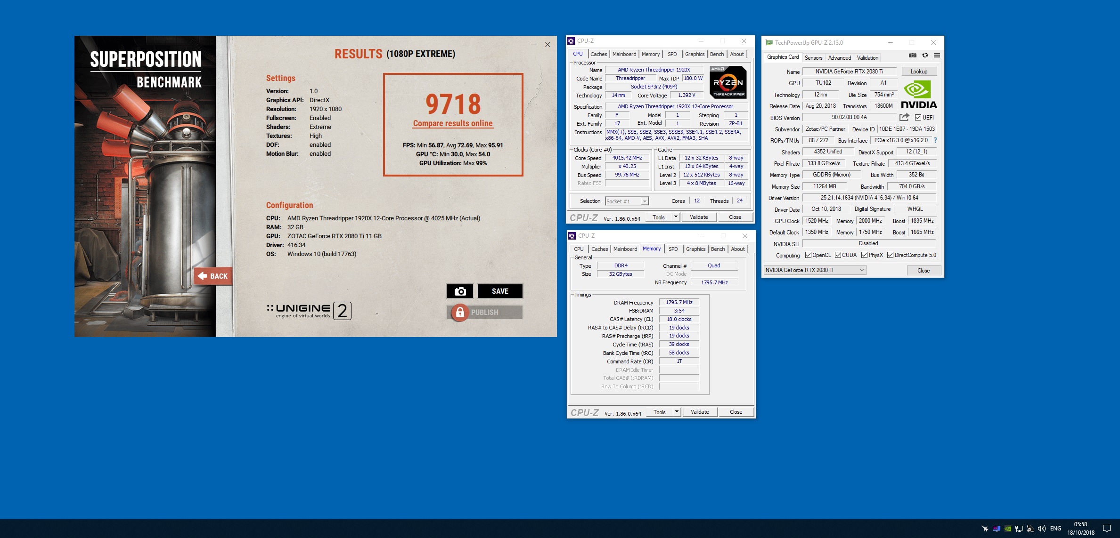Screen dimensions: 1120x538
Task: Expand Tools dropdown arrow in bottom CPU-Z window
Action: point(677,412)
